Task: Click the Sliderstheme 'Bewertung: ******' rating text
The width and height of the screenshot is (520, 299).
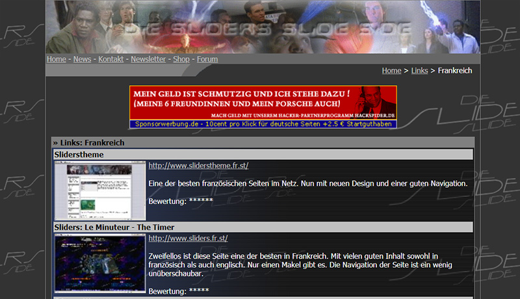Action: [181, 201]
